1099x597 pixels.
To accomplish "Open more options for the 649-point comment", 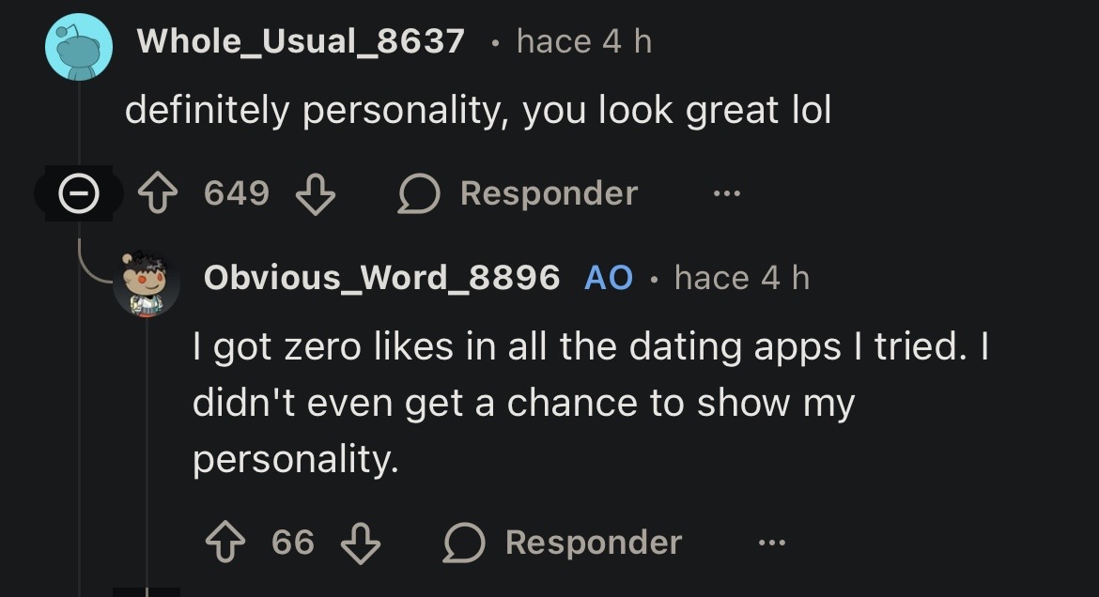I will 726,194.
